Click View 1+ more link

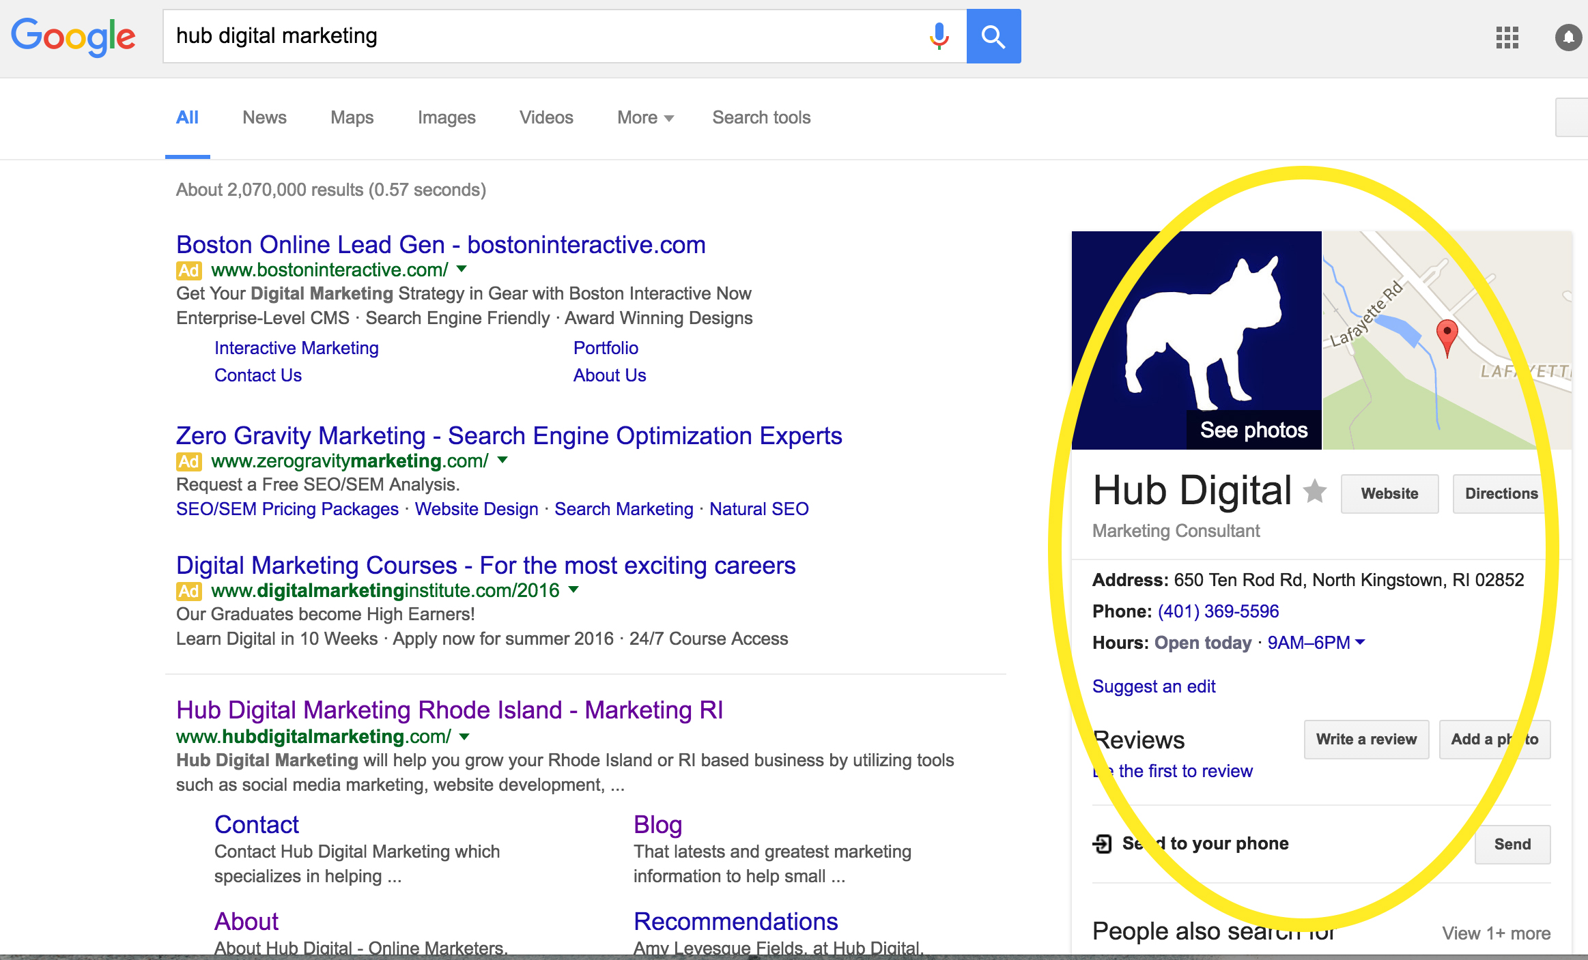click(1496, 933)
